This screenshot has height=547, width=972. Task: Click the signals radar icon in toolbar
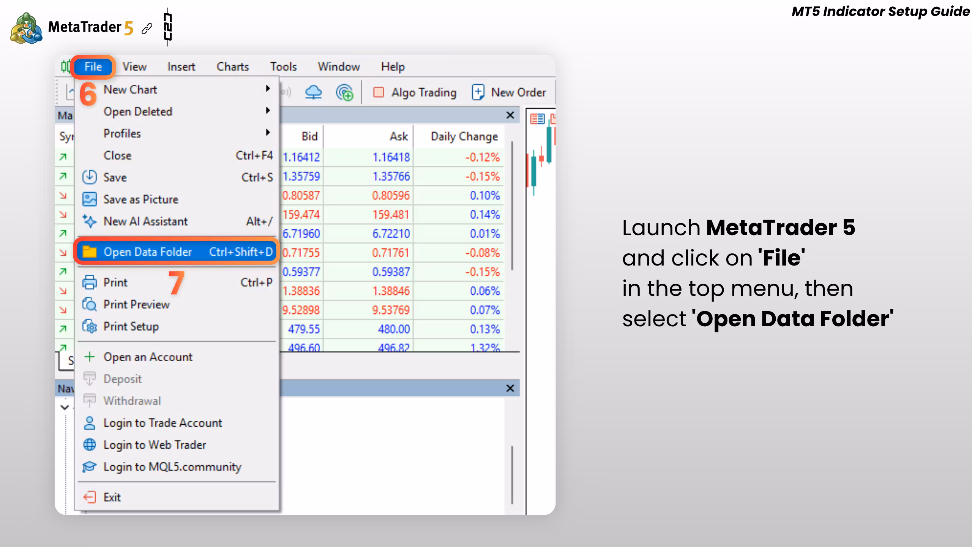[x=345, y=92]
